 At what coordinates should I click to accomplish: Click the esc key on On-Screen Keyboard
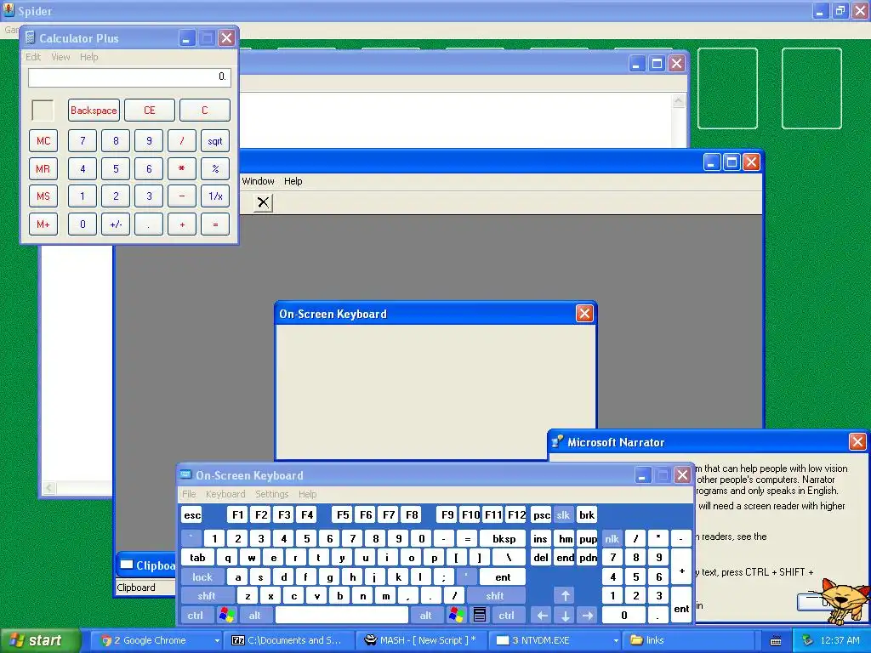(192, 515)
